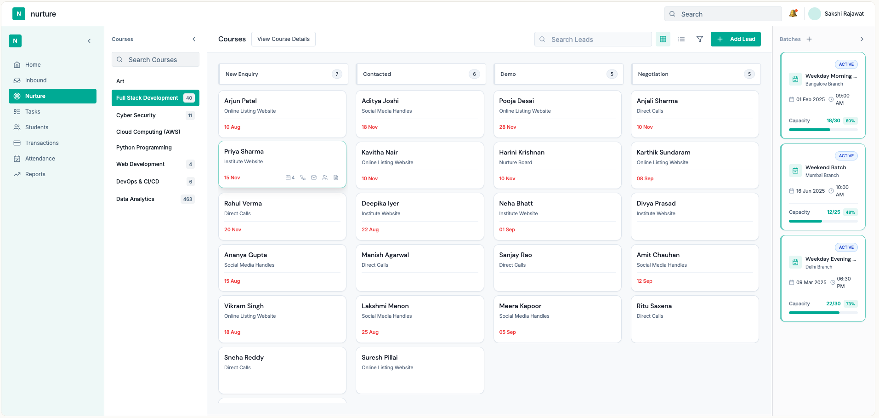Click the people icon on Priya Sharma's card
The image size is (879, 418).
[325, 178]
